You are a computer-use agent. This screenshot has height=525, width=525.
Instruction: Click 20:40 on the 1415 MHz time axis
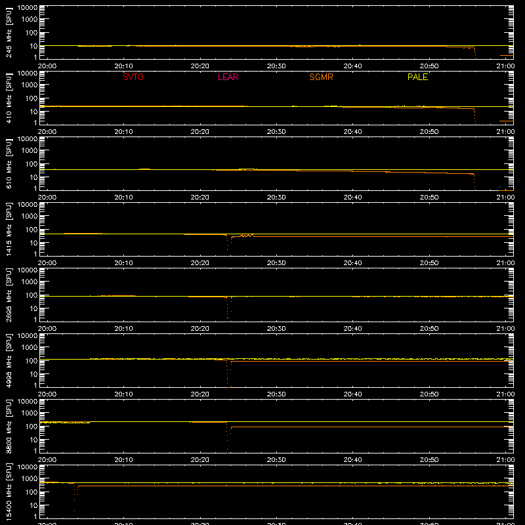352,263
